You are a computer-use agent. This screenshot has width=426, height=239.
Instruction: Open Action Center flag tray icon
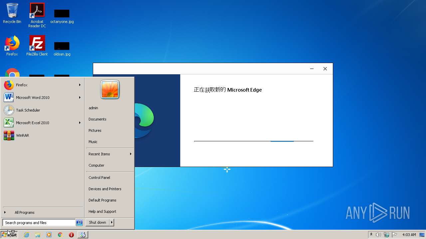point(394,235)
